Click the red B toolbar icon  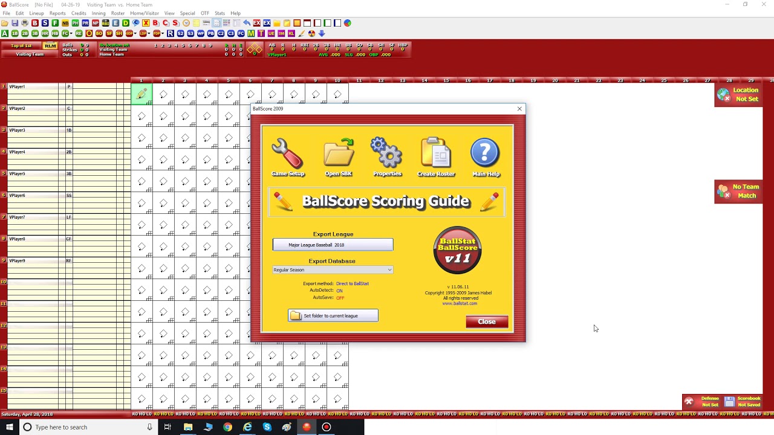pyautogui.click(x=35, y=23)
